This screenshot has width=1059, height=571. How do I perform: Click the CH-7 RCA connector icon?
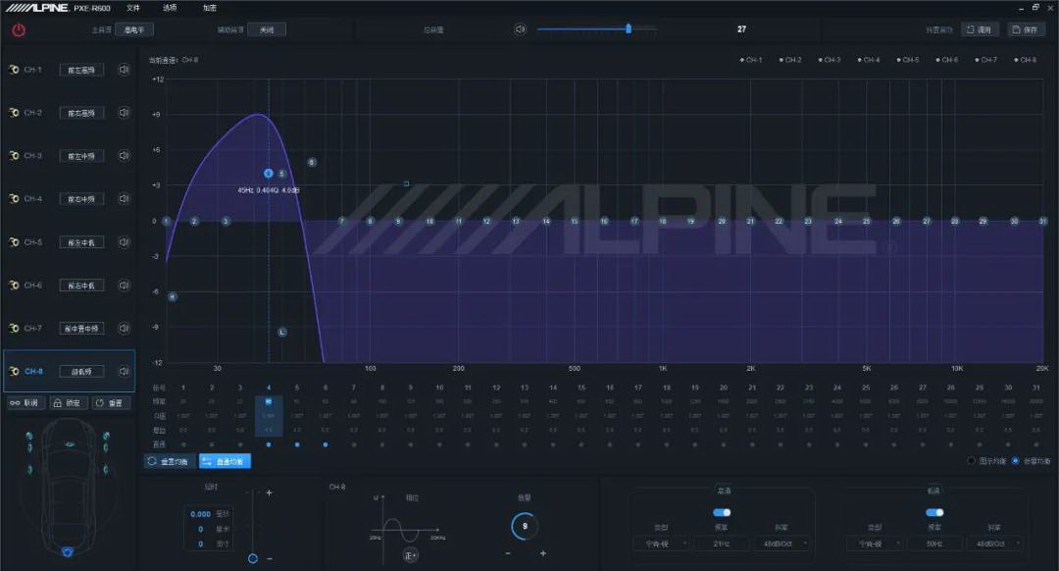[x=14, y=328]
